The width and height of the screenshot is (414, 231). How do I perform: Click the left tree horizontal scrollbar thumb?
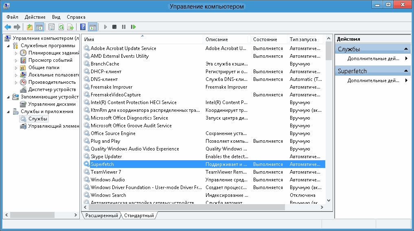coord(32,215)
